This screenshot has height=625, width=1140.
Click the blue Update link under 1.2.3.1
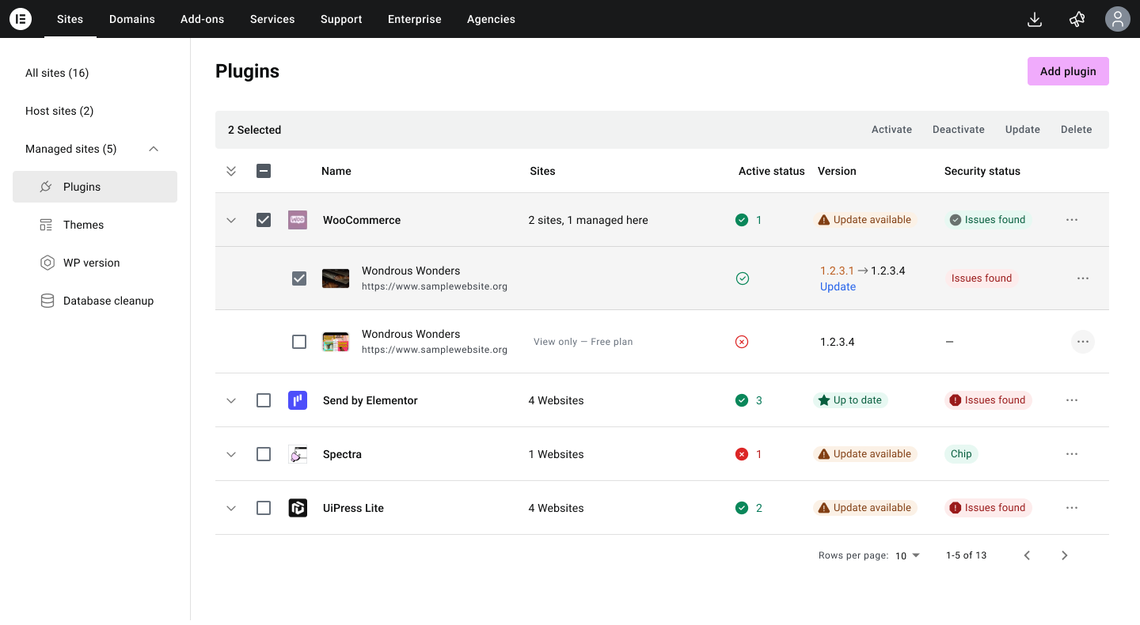(x=838, y=287)
